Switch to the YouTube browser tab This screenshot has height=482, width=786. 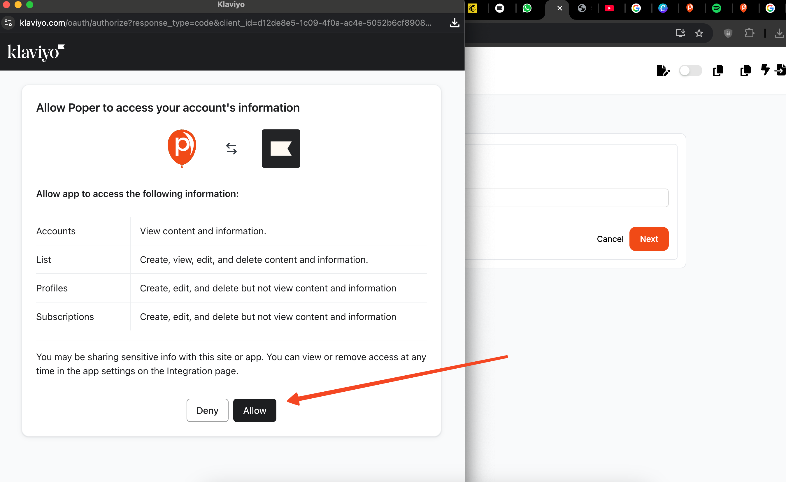(x=609, y=8)
